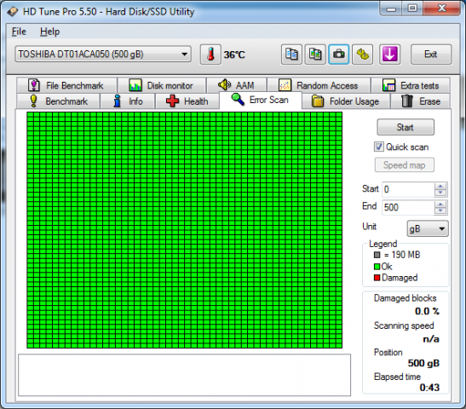Viewport: 466px width, 409px height.
Task: Open the Unit gB dropdown
Action: 428,228
